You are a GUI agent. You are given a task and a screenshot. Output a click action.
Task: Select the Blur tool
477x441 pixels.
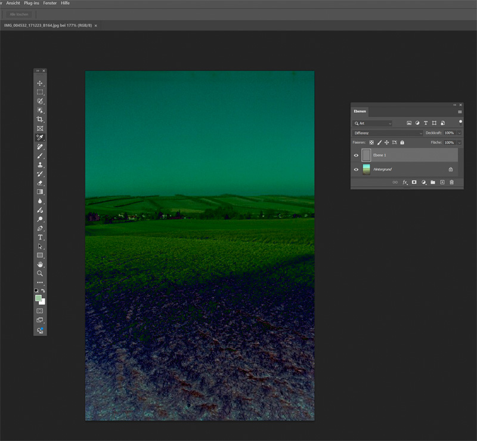point(40,201)
